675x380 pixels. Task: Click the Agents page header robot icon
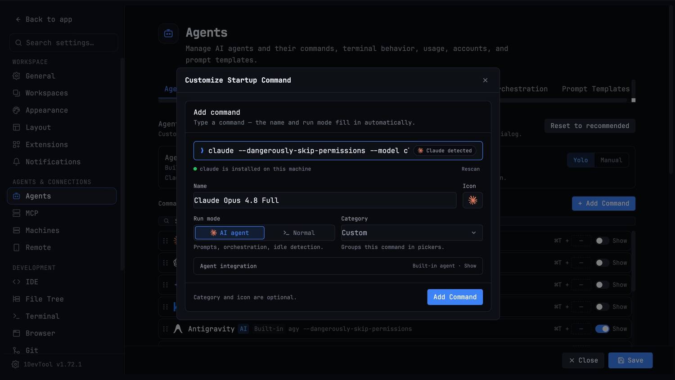(168, 33)
